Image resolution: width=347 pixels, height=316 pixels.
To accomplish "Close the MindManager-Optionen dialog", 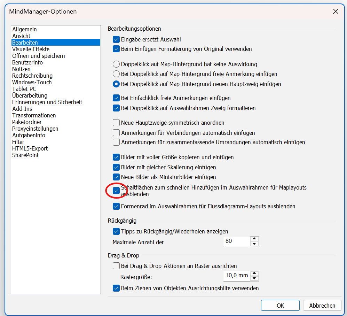I will [x=336, y=11].
